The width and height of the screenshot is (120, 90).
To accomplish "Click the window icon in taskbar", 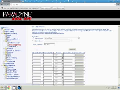I will 14,88.
